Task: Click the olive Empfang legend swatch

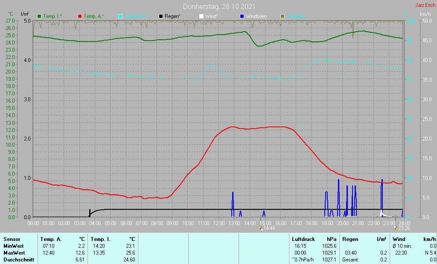Action: (283, 16)
